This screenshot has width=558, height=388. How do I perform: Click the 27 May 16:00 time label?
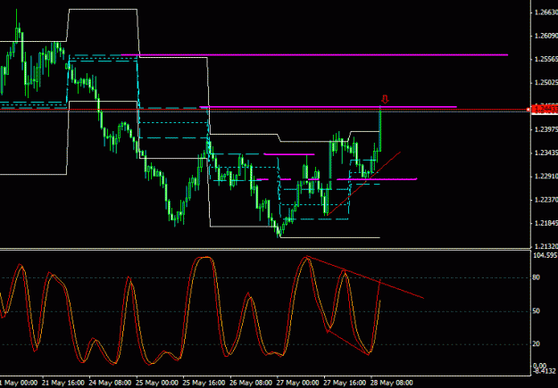[x=346, y=383]
